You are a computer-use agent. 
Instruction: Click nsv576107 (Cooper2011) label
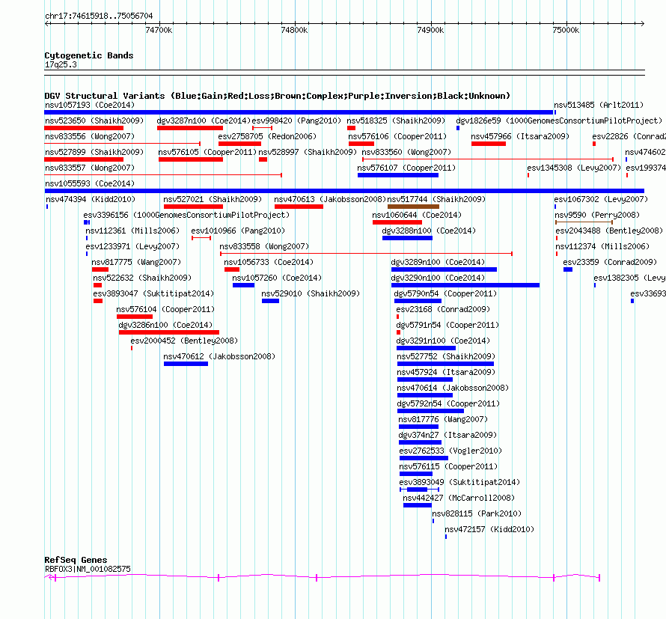click(406, 168)
